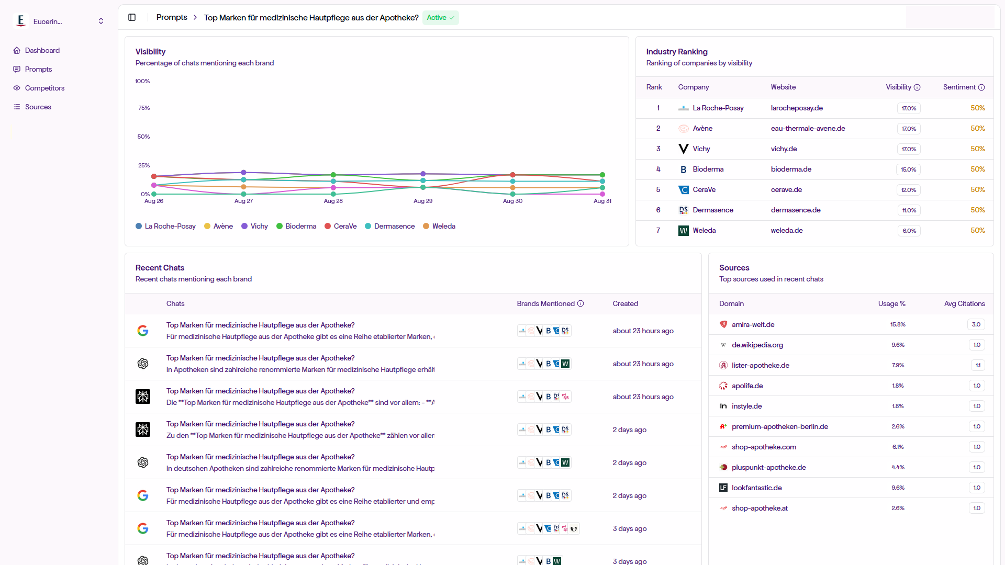
Task: Click the CeraVe logo in ranking
Action: [x=683, y=189]
